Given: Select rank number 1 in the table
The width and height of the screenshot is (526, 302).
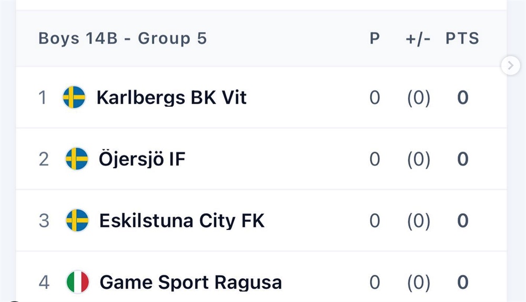Looking at the screenshot, I should tap(42, 98).
